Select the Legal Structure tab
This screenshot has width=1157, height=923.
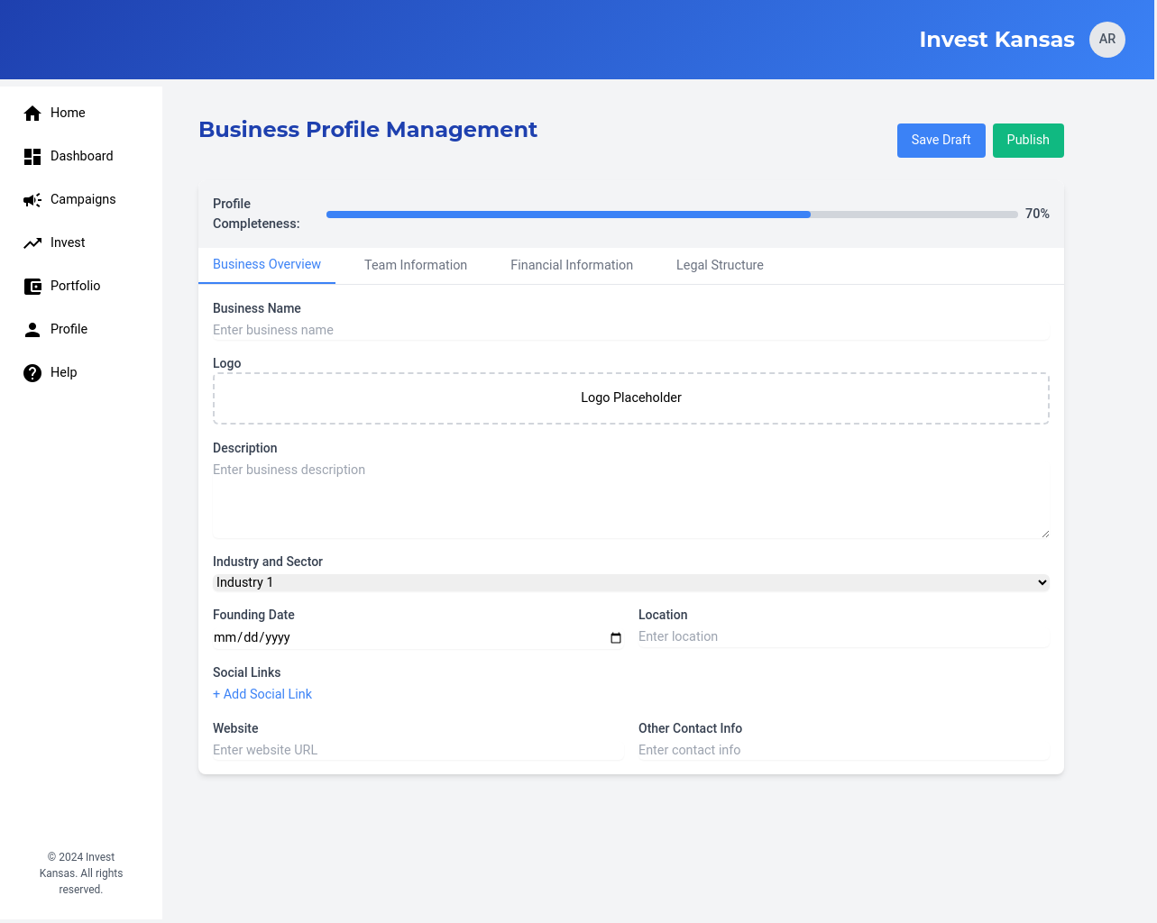tap(720, 265)
